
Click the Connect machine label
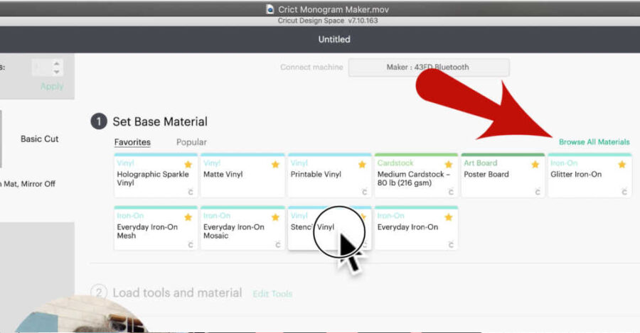coord(311,67)
